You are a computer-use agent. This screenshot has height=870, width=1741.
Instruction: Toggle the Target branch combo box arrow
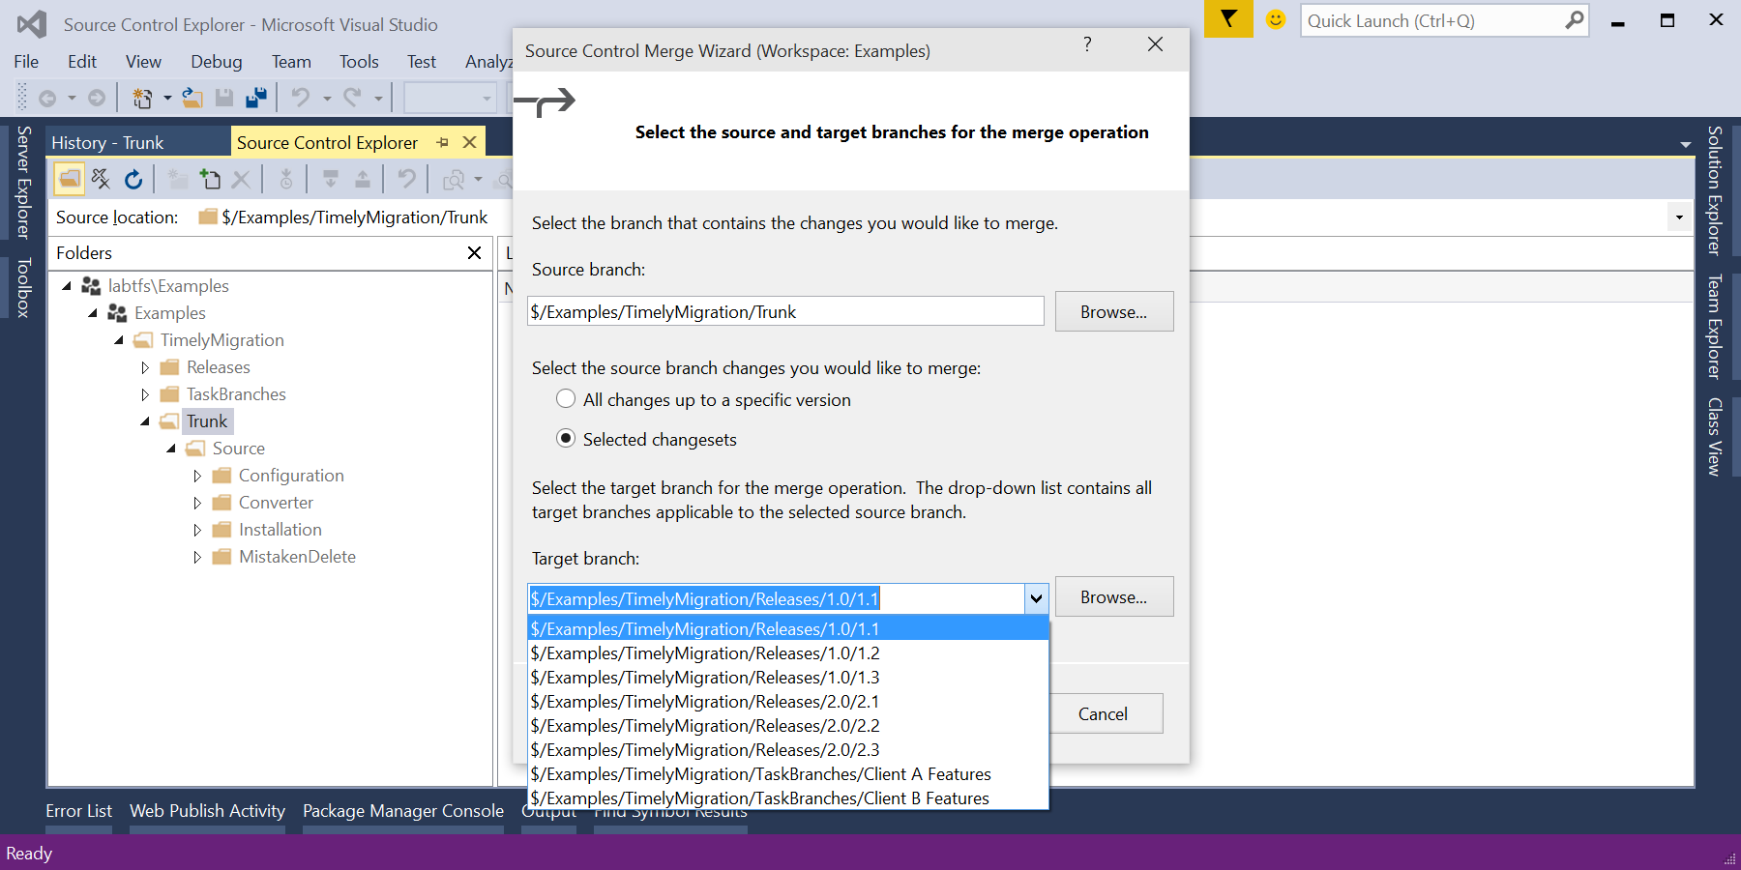(1036, 598)
